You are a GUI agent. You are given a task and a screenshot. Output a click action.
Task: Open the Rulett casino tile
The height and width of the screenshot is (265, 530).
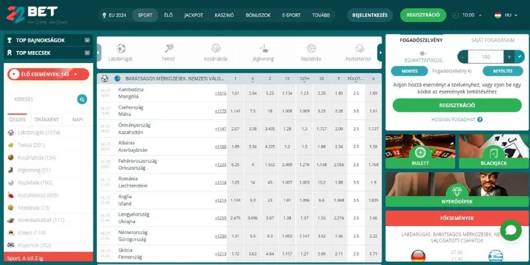click(x=420, y=151)
